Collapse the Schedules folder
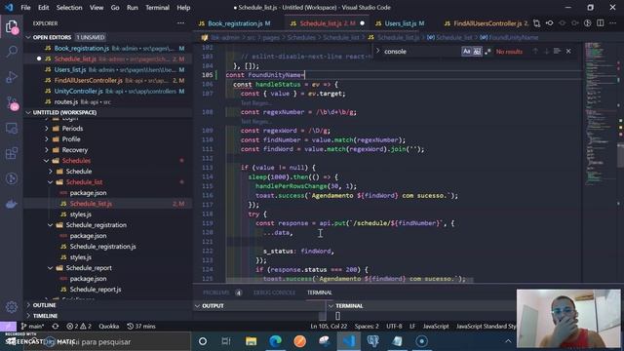624x351 pixels. point(76,161)
